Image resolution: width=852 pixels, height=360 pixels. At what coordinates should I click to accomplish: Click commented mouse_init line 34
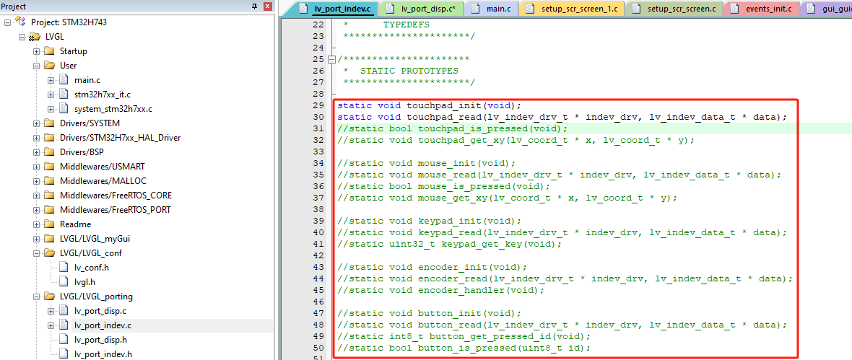(x=427, y=163)
